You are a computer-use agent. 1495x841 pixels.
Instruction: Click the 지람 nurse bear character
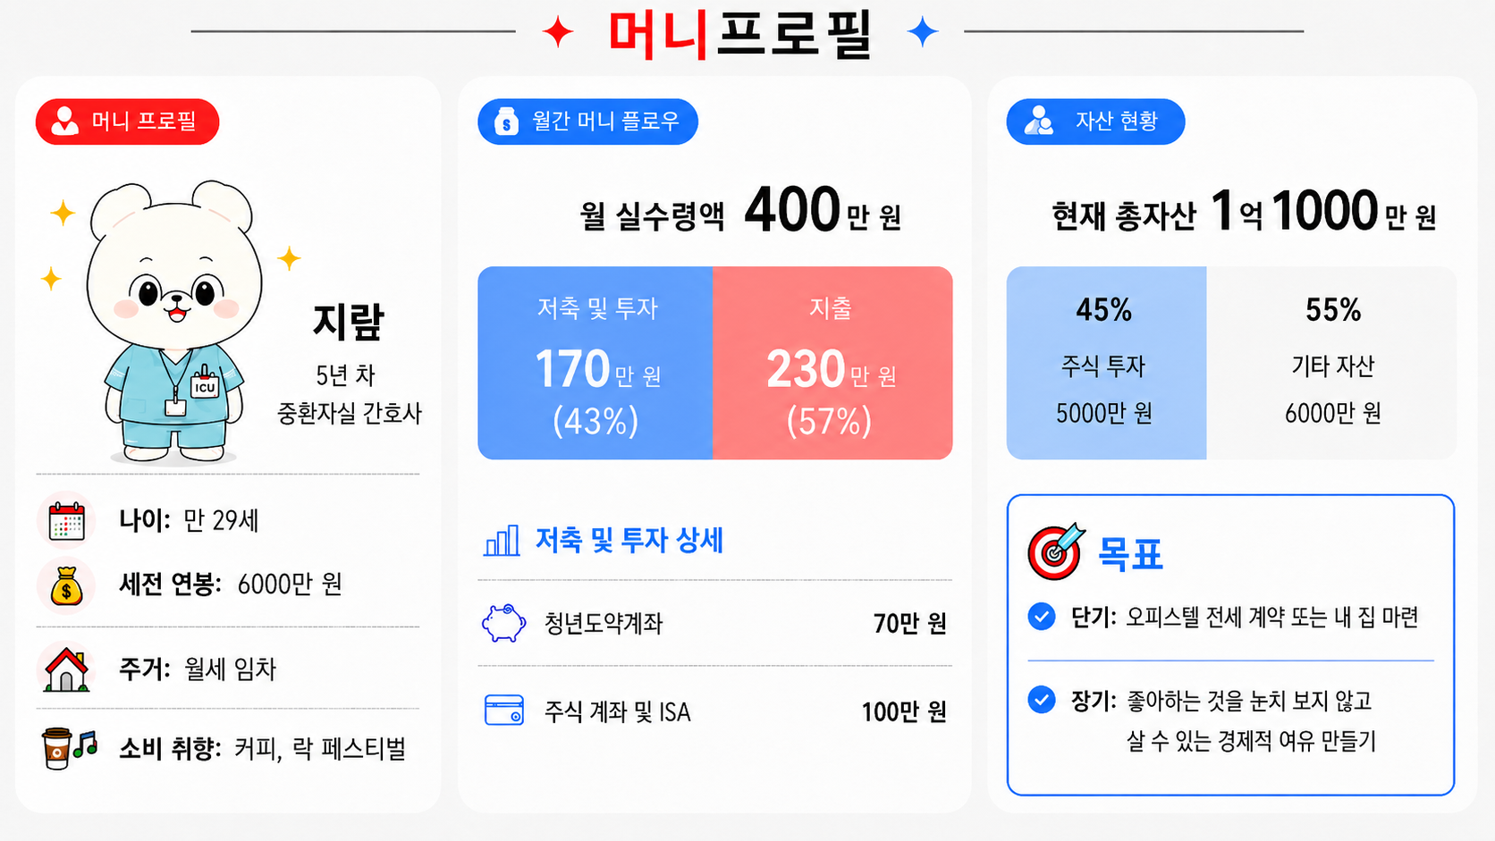click(174, 322)
